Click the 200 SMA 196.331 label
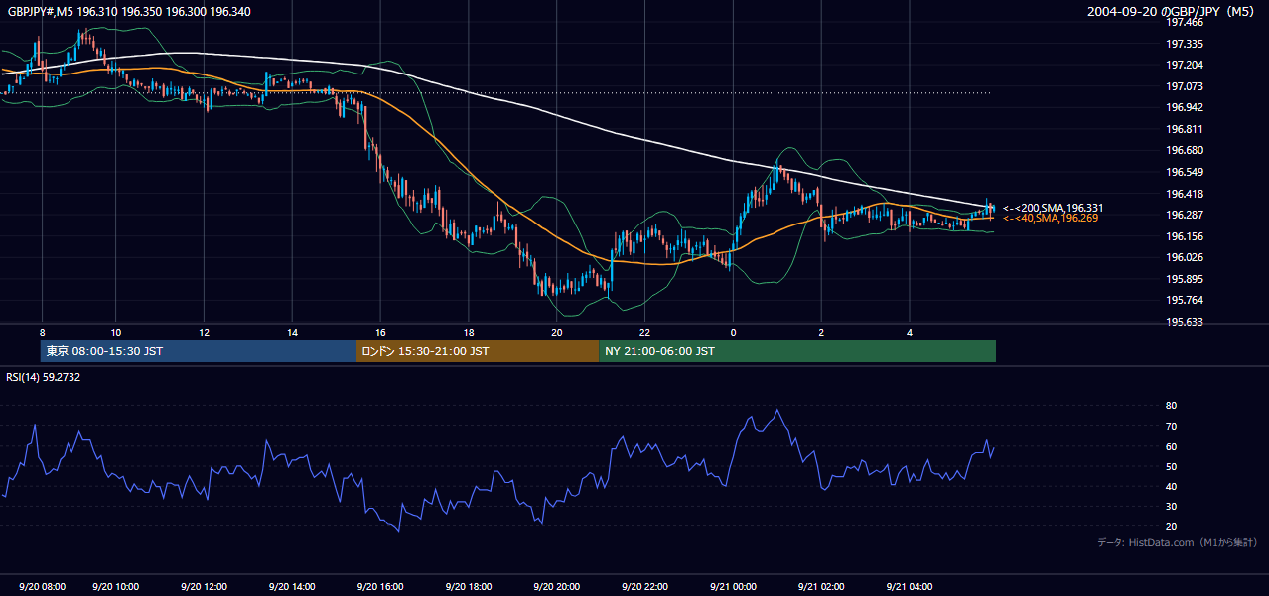Image resolution: width=1269 pixels, height=596 pixels. click(x=1053, y=208)
